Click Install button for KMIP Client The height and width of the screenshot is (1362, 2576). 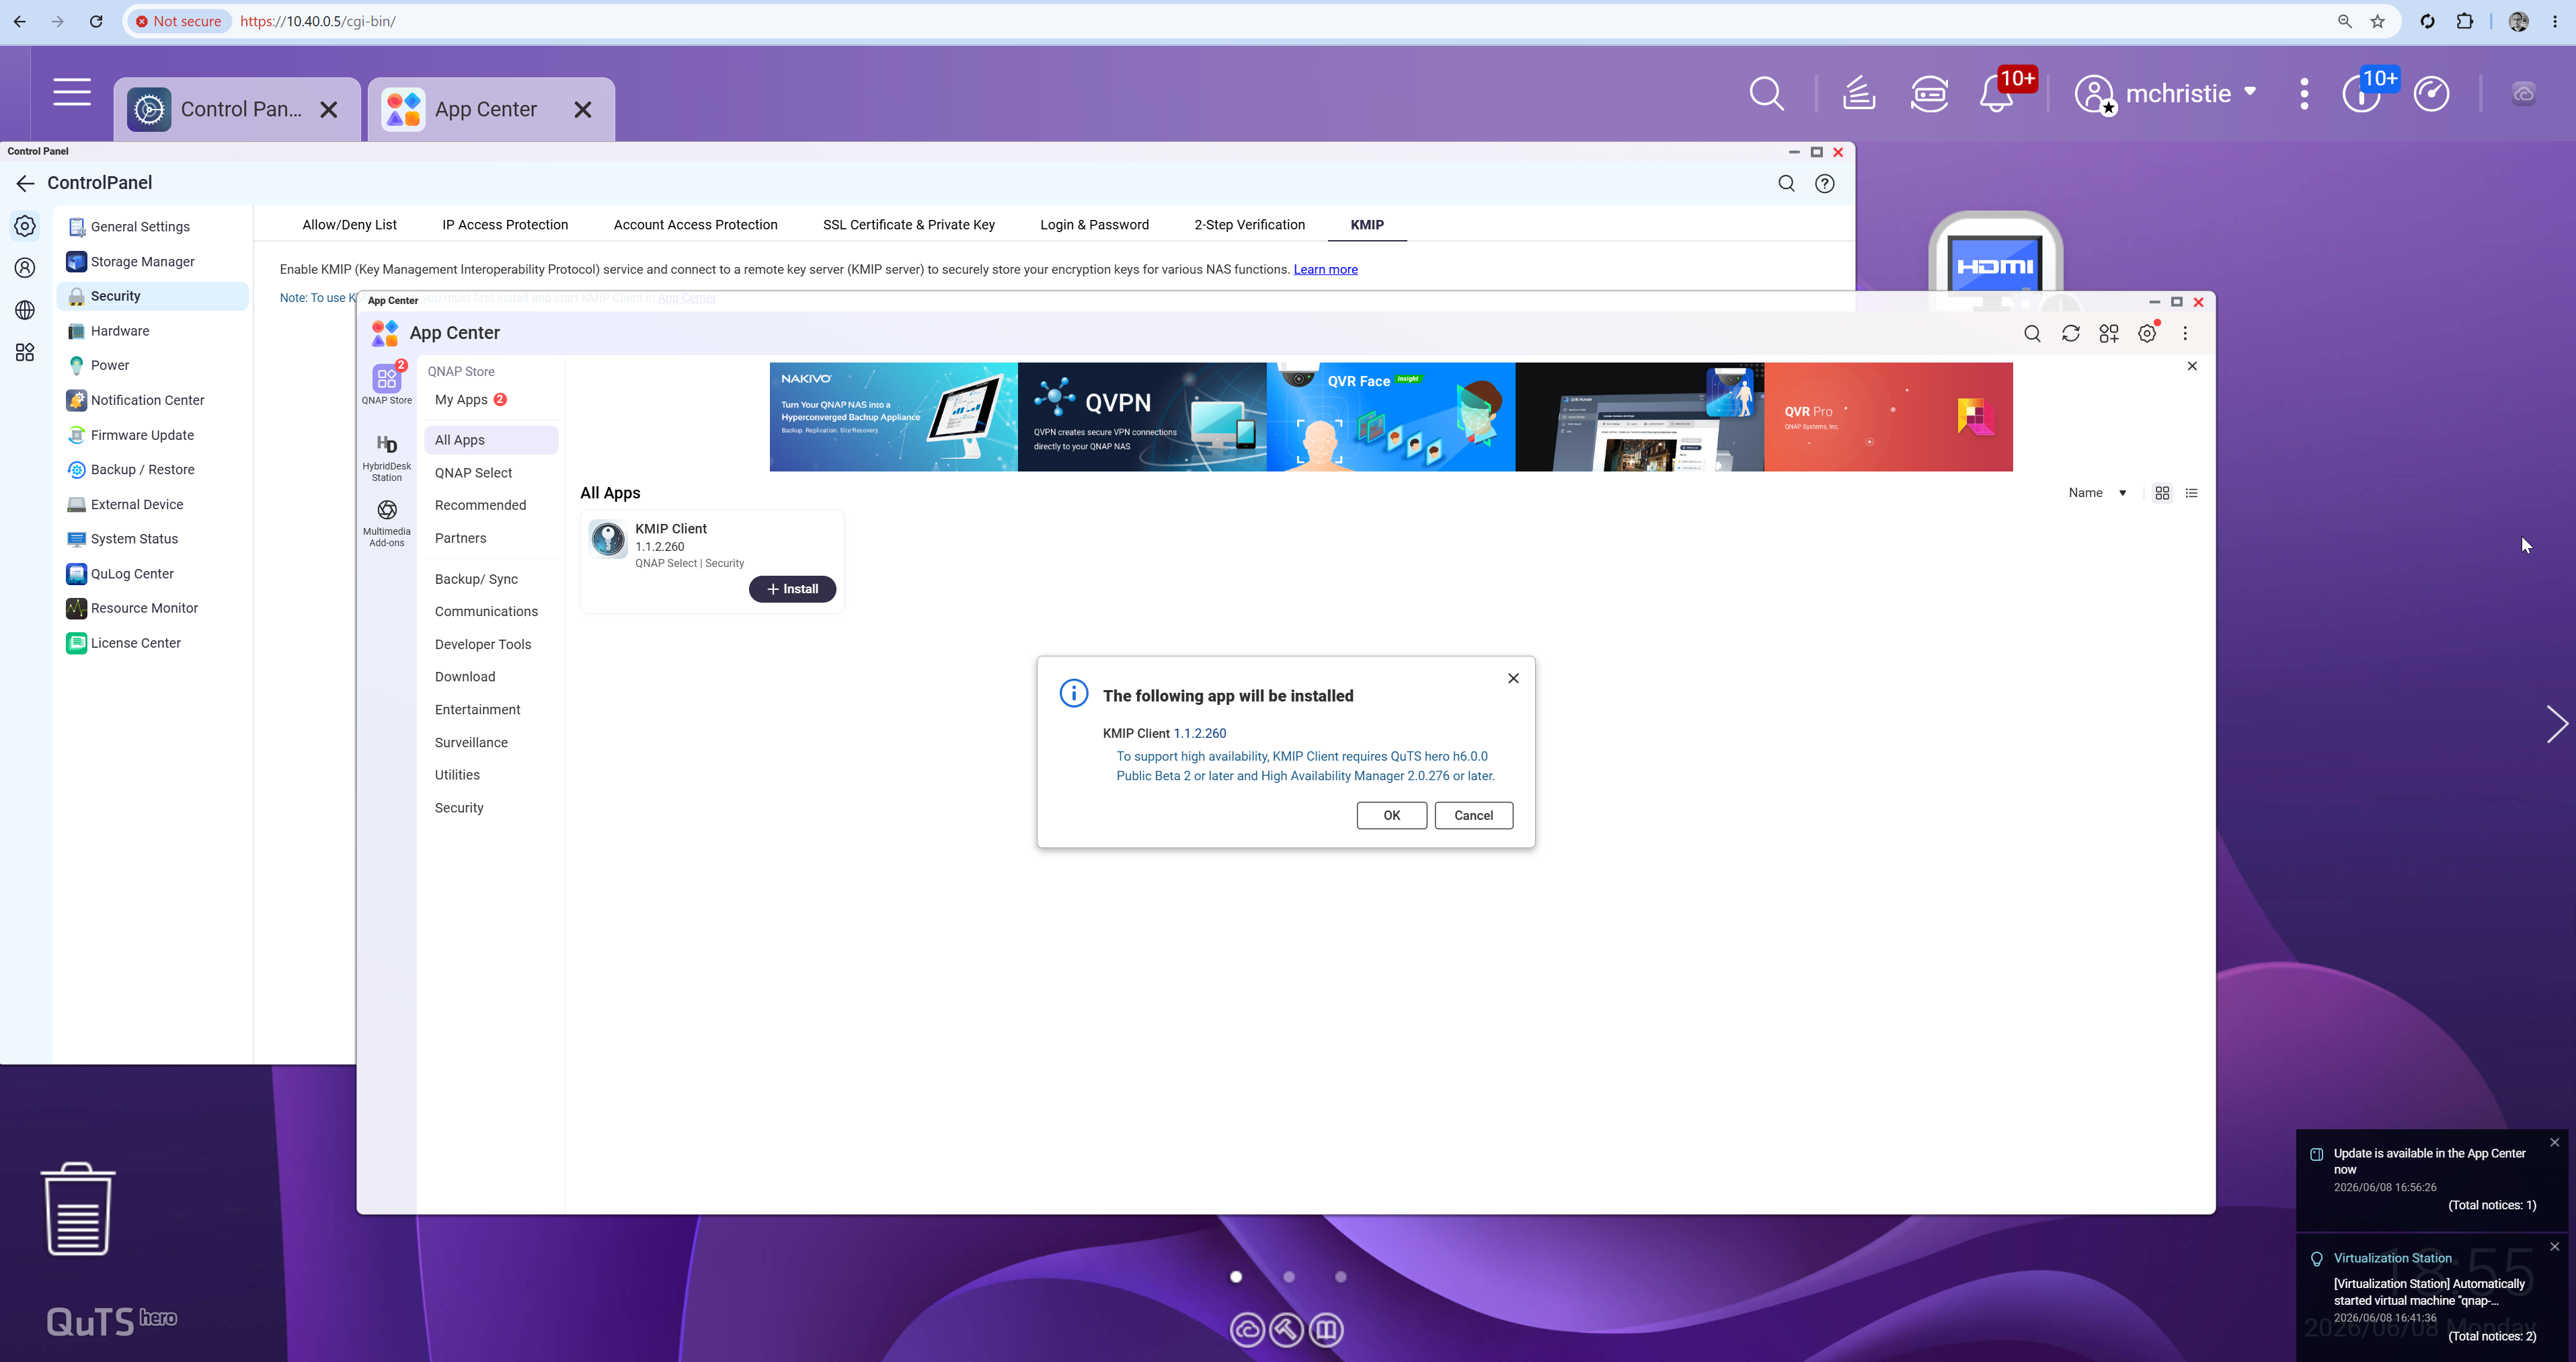(x=792, y=589)
